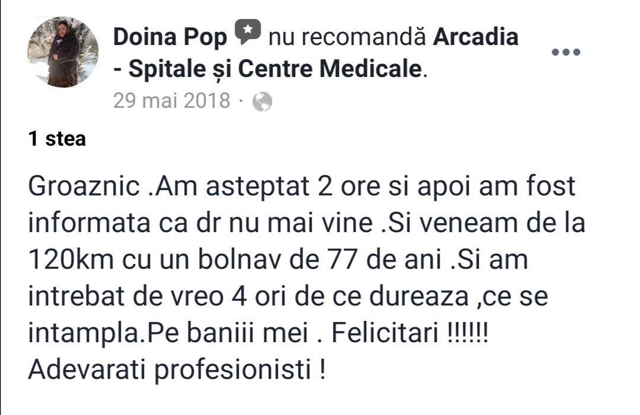Click 'Adevarati profesionisti !' closing line
The width and height of the screenshot is (640, 415).
tap(177, 369)
